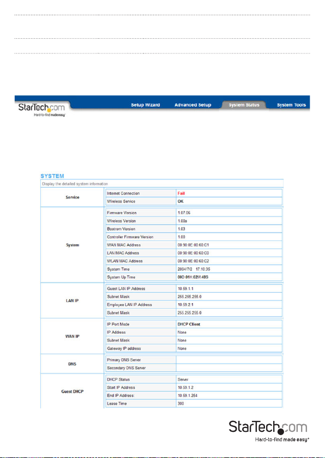Click the Wireless Service label
This screenshot has width=325, height=458.
121,201
